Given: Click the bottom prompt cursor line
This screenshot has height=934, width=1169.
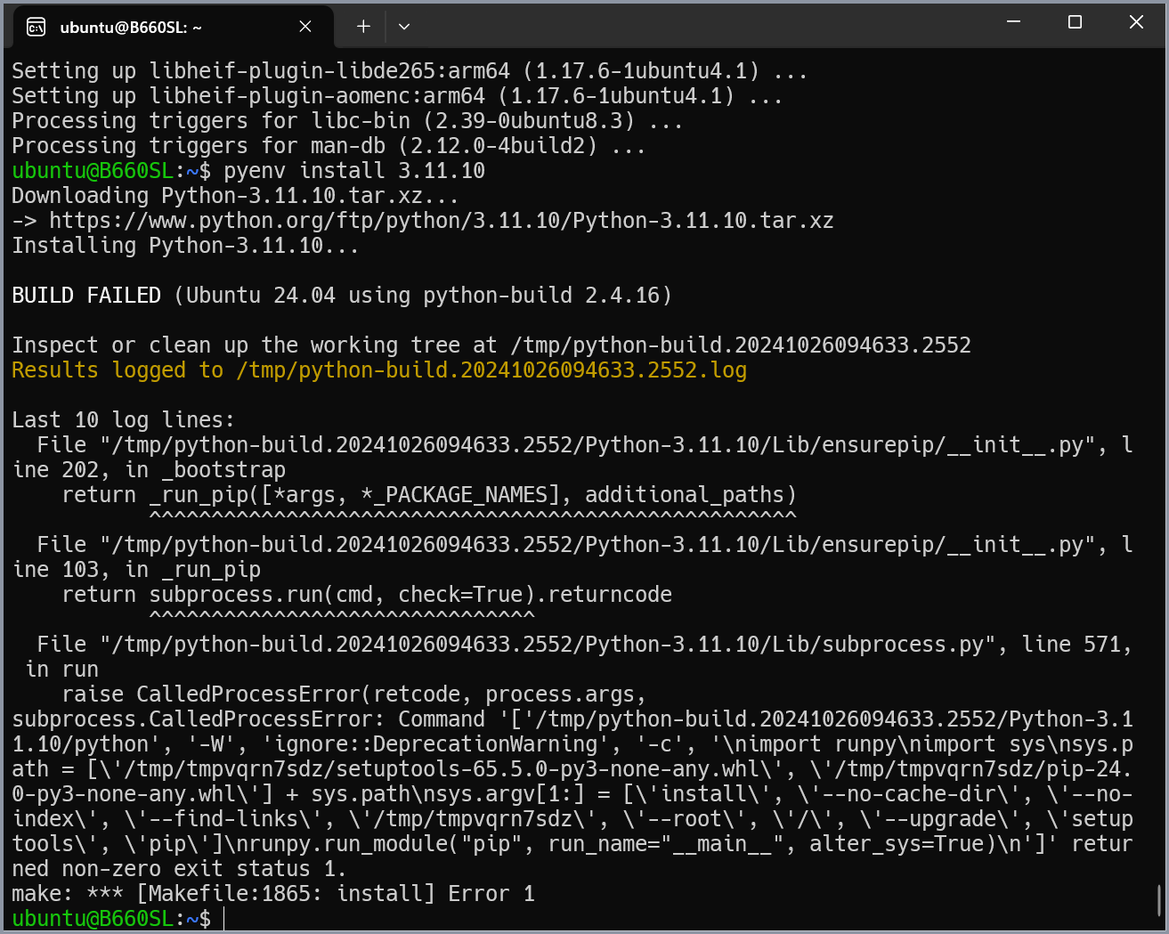Looking at the screenshot, I should 118,919.
